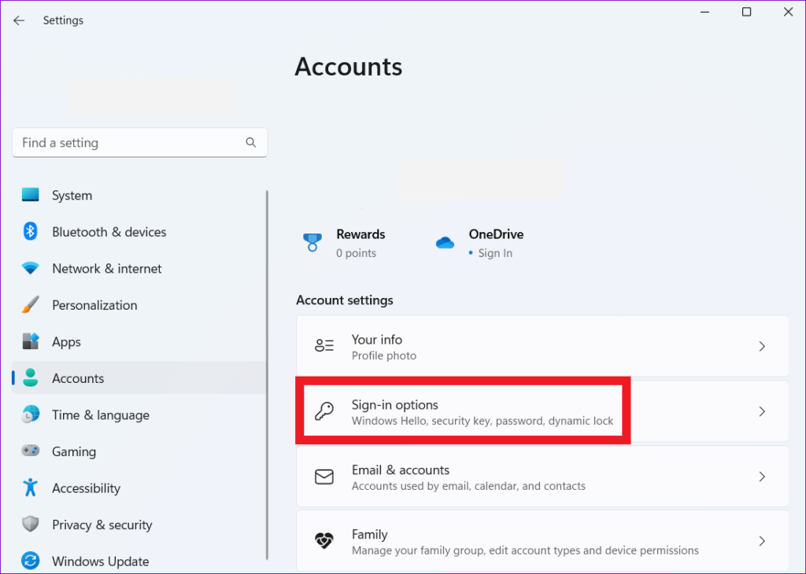This screenshot has height=574, width=806.
Task: Select the Accounts sidebar item
Action: (139, 378)
